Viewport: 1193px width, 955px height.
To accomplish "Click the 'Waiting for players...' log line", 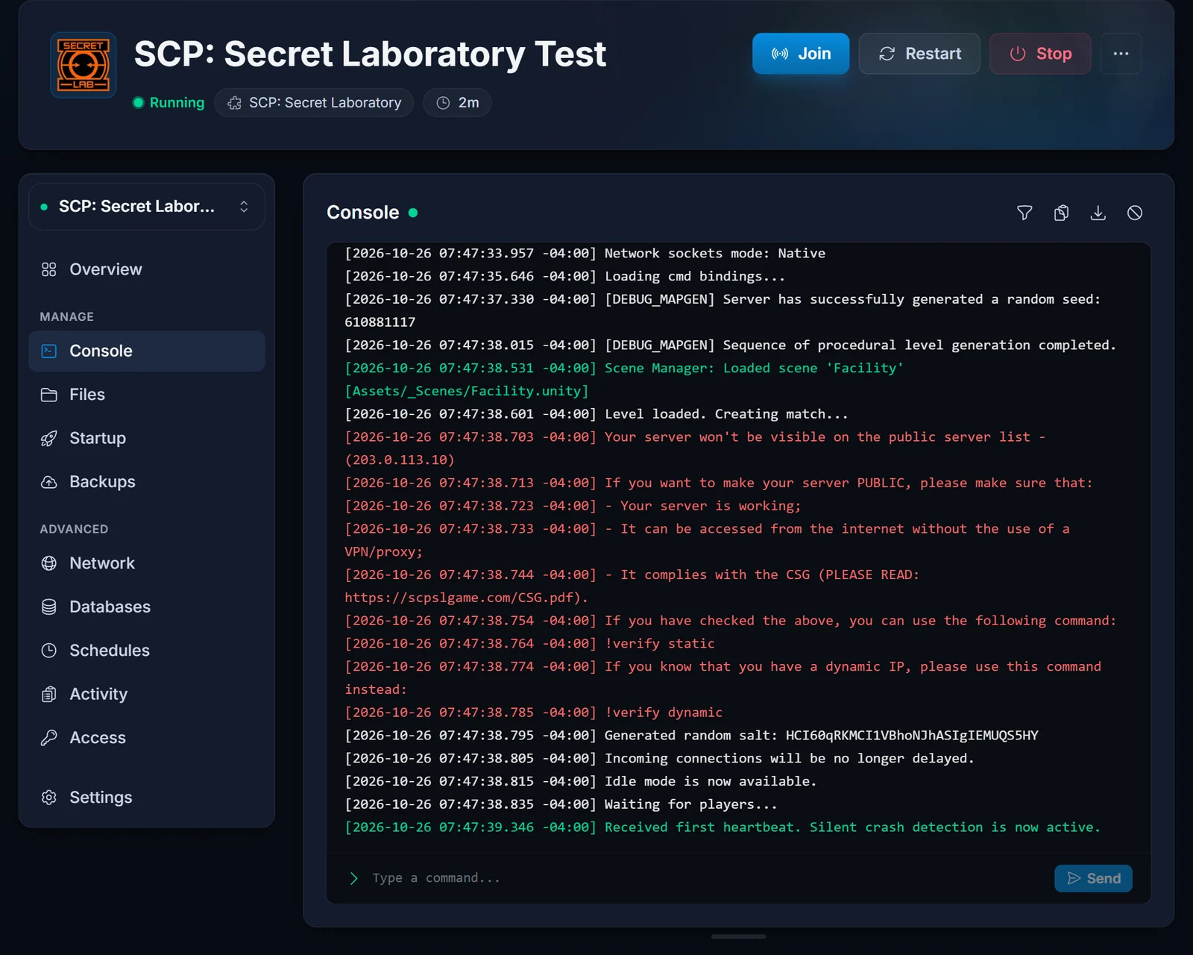I will click(561, 804).
